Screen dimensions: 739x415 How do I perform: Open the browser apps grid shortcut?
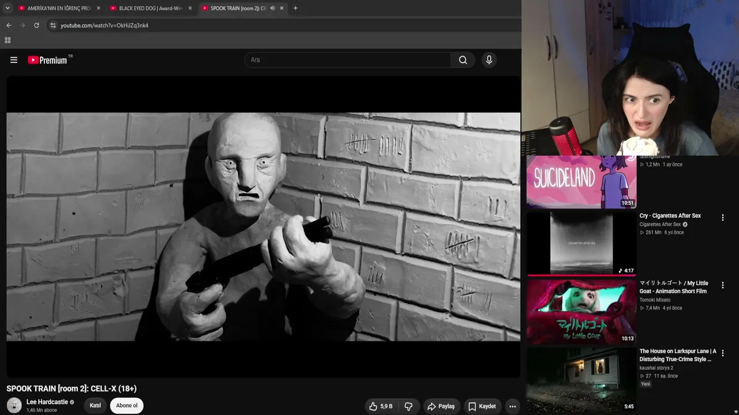tap(8, 40)
